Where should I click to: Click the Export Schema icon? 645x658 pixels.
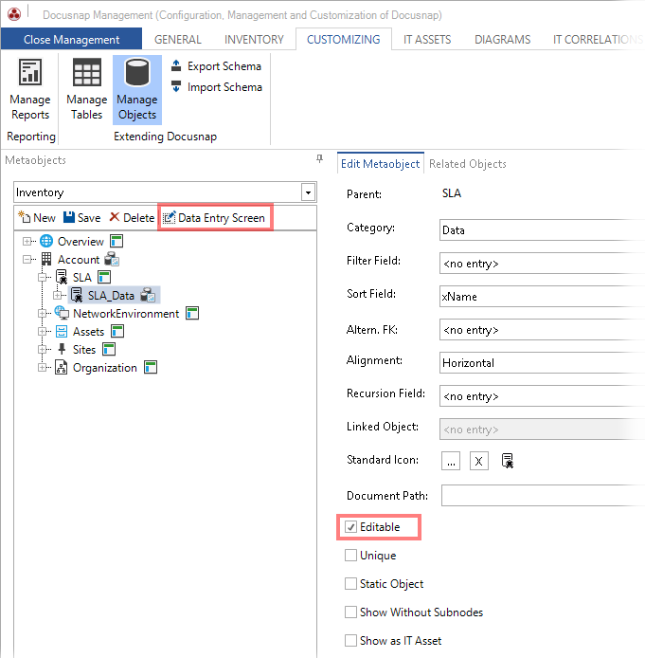[176, 65]
